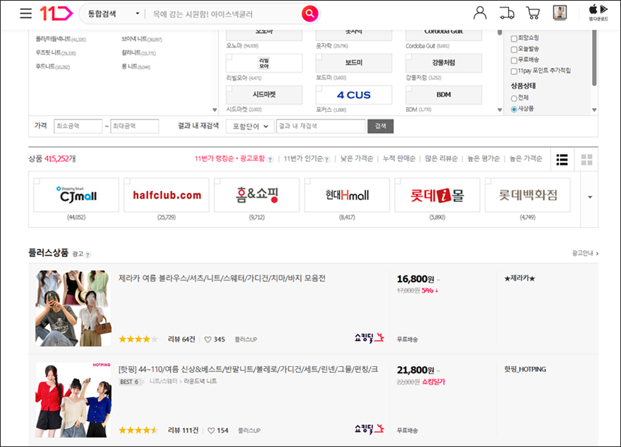The image size is (621, 447).
Task: Open the 제라카 여름 블라우스 product link
Action: (x=222, y=278)
